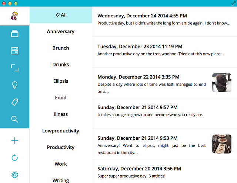Open the lightbulb inspiration icon
The image size is (237, 183).
(x=15, y=85)
